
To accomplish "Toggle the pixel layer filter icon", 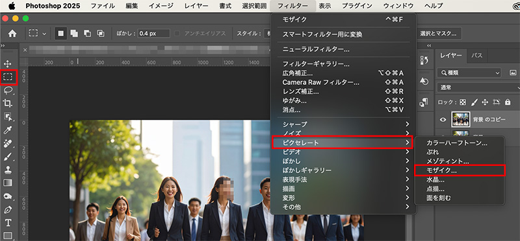I will (x=512, y=73).
